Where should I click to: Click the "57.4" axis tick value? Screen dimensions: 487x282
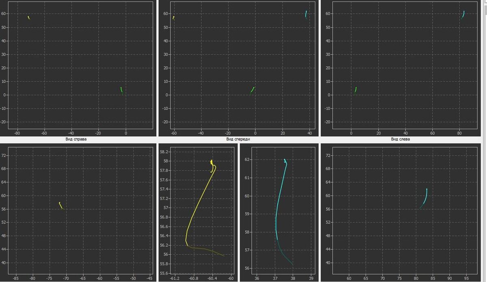164,189
